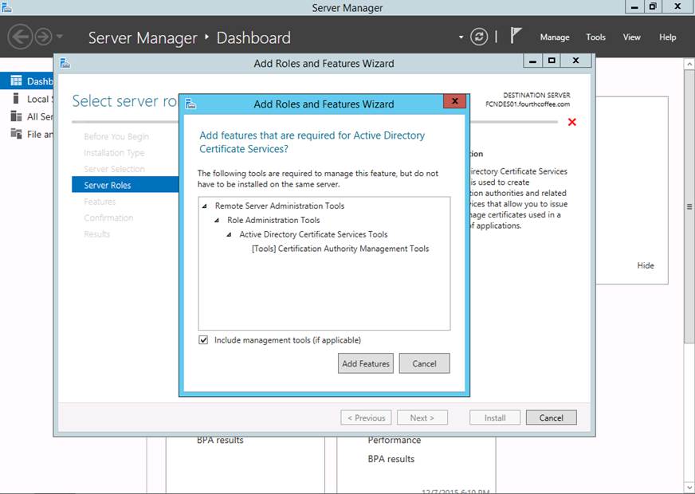Open the Manage menu

click(554, 37)
